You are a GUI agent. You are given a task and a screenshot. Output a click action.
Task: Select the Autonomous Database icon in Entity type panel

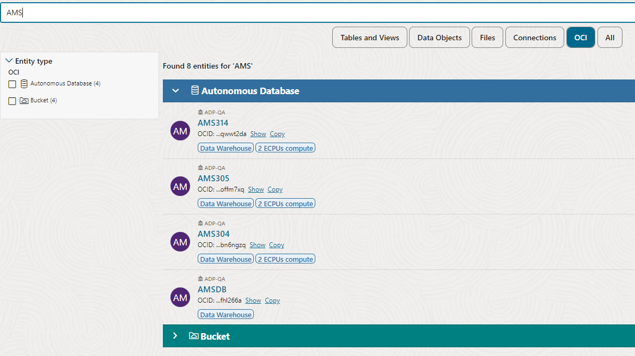tap(23, 83)
